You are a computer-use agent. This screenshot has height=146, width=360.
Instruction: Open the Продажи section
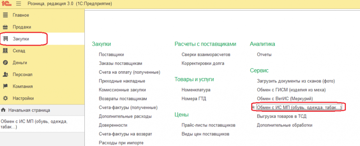(x=42, y=27)
